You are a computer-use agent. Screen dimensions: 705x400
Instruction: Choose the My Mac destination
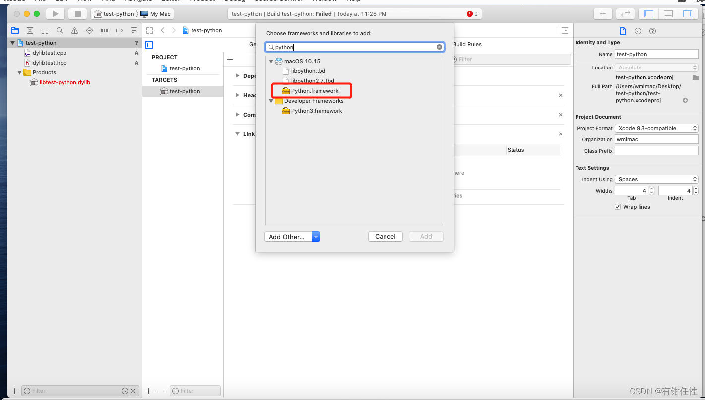[x=156, y=14]
